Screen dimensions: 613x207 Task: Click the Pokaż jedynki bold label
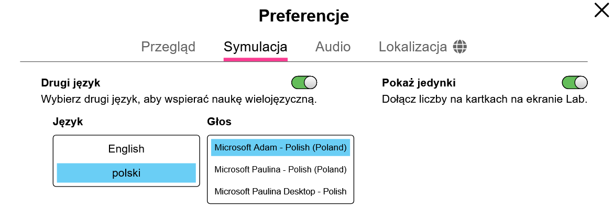pyautogui.click(x=419, y=83)
